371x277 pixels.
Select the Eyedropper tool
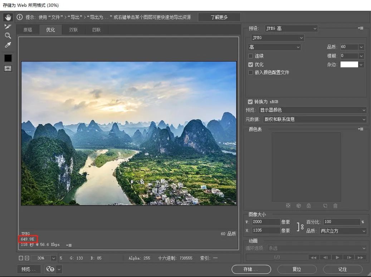pos(8,45)
